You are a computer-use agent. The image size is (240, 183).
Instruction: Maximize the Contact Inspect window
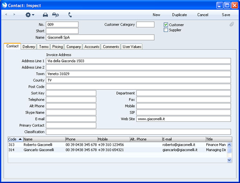pyautogui.click(x=227, y=6)
